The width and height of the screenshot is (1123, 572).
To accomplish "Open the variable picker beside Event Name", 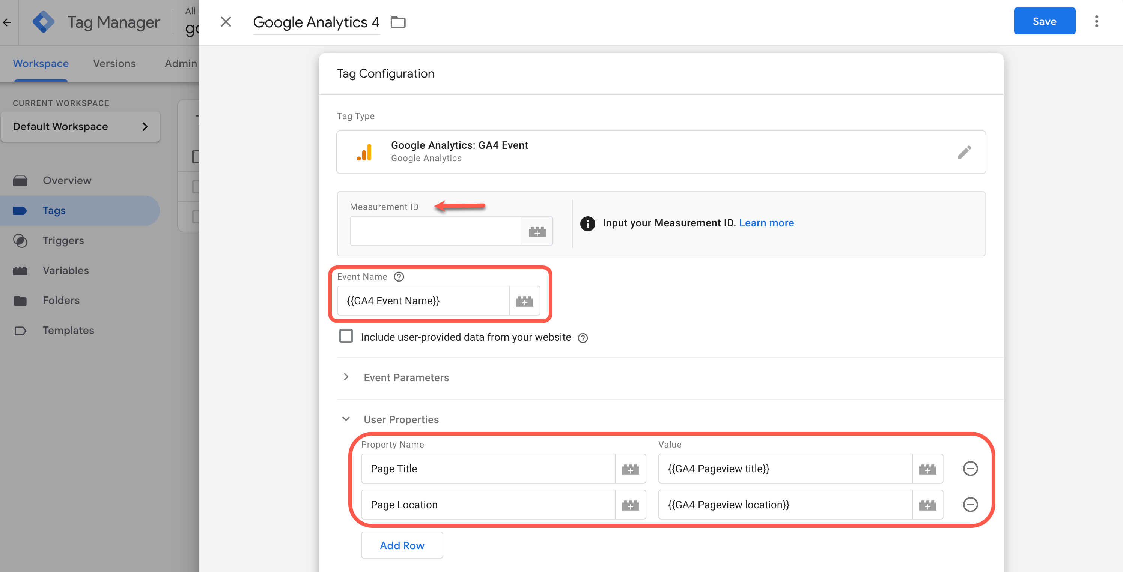I will click(x=524, y=300).
